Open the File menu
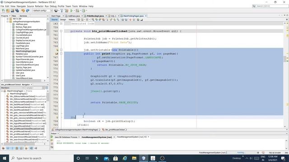The width and height of the screenshot is (289, 162). click(x=2, y=6)
